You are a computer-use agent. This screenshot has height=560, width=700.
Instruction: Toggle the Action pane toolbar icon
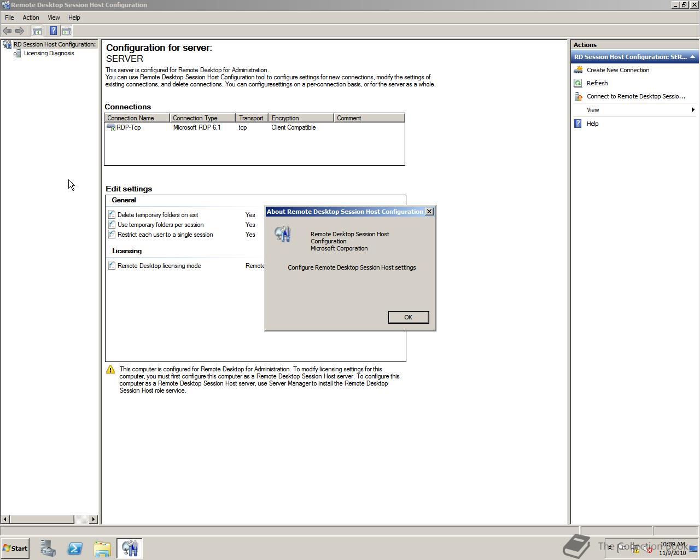point(66,31)
